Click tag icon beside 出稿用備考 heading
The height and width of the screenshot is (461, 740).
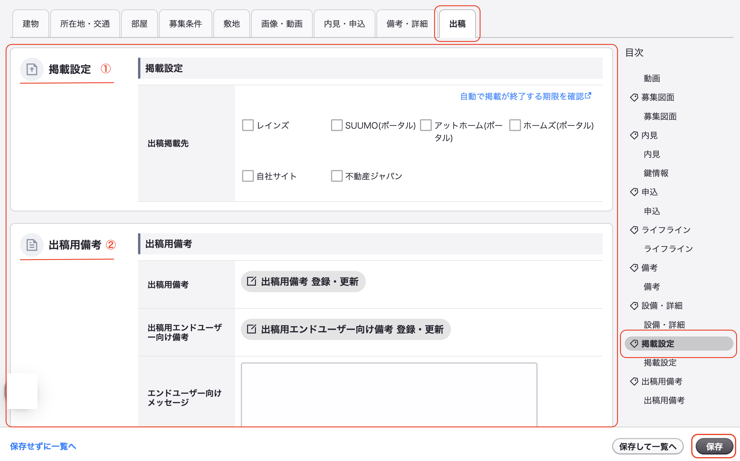(x=634, y=381)
